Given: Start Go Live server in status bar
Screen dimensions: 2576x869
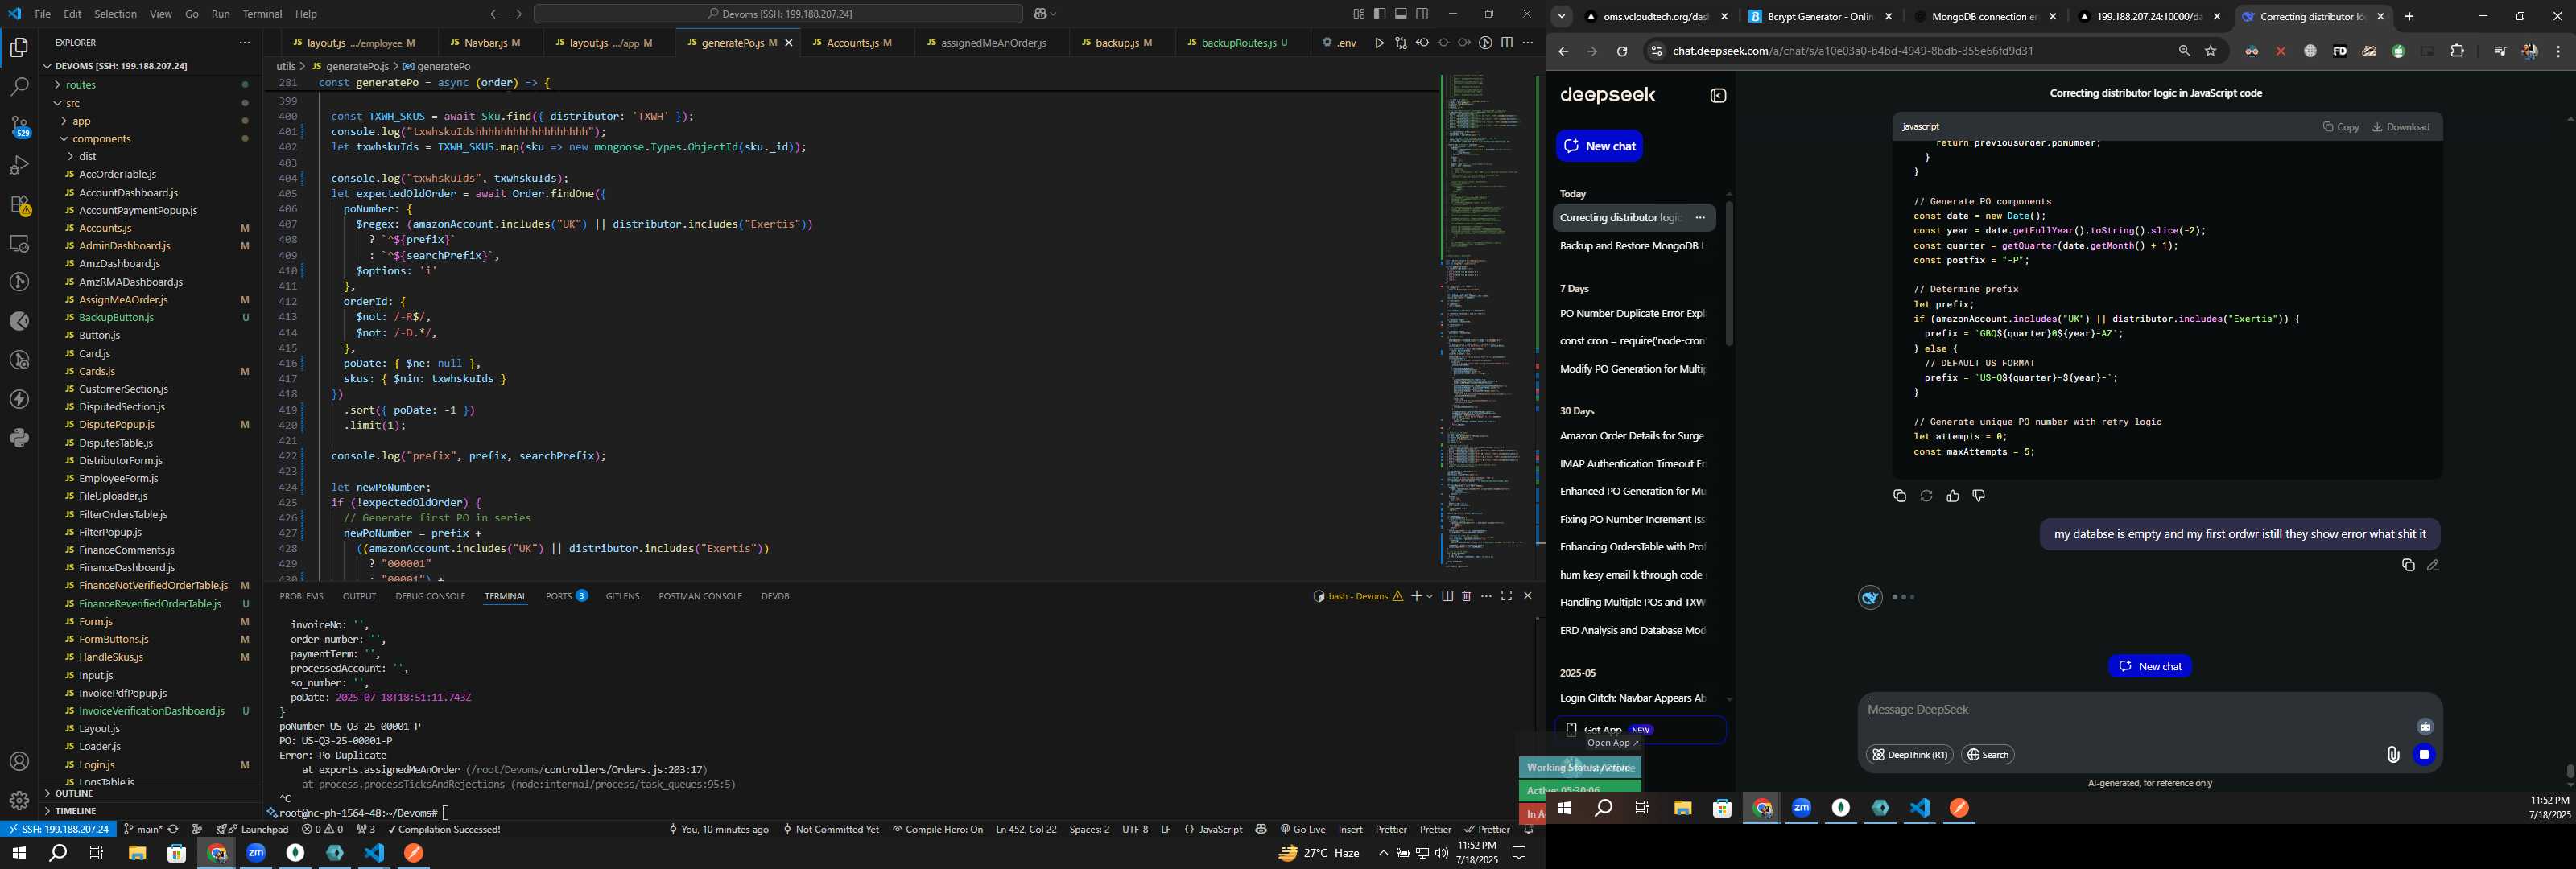Looking at the screenshot, I should coord(1302,830).
